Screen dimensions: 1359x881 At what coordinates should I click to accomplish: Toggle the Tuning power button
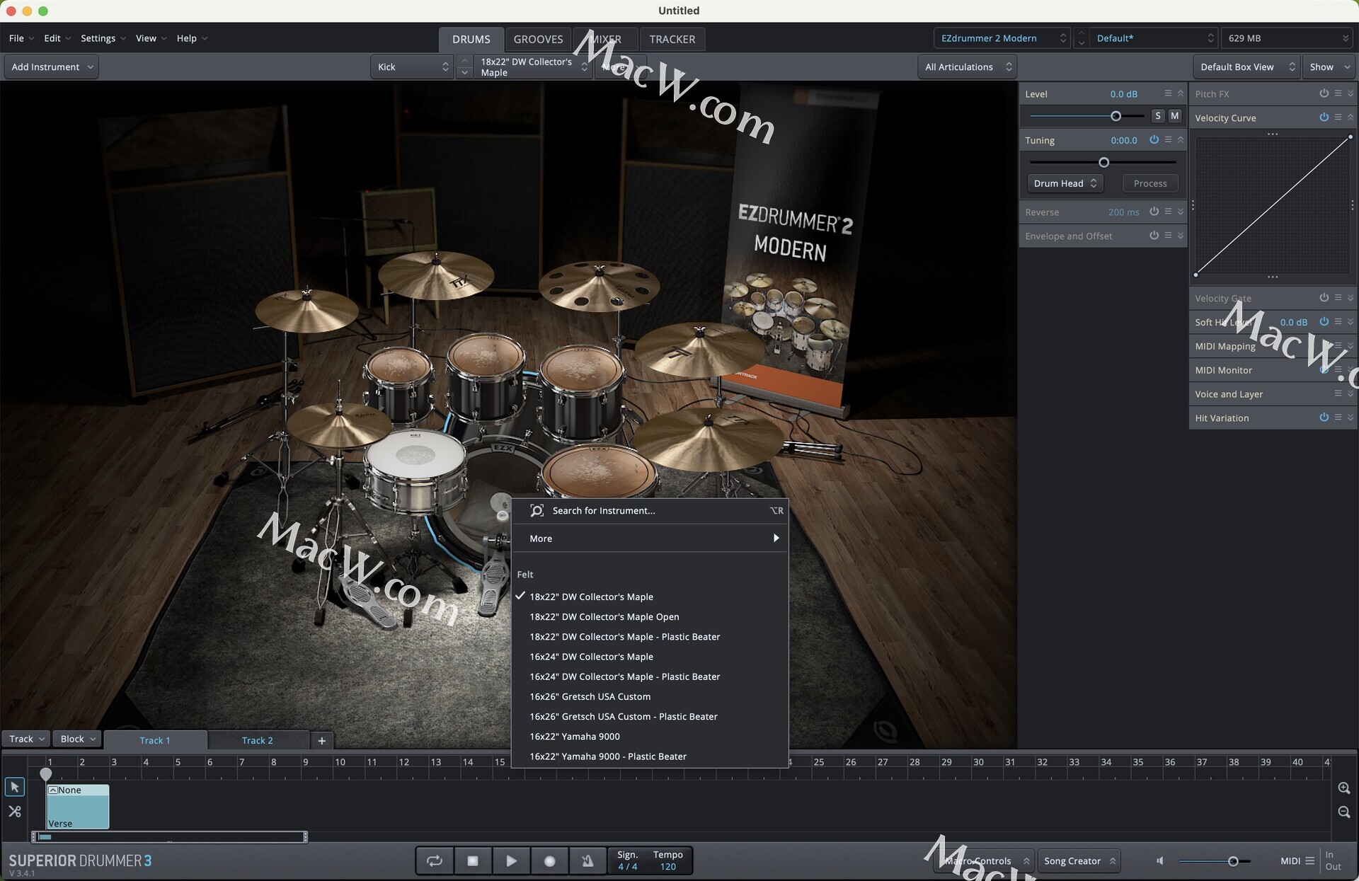pyautogui.click(x=1154, y=140)
